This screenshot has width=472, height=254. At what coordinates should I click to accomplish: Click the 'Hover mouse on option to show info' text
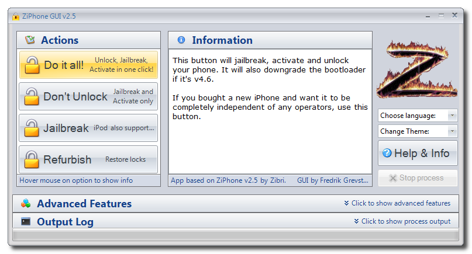tap(76, 180)
